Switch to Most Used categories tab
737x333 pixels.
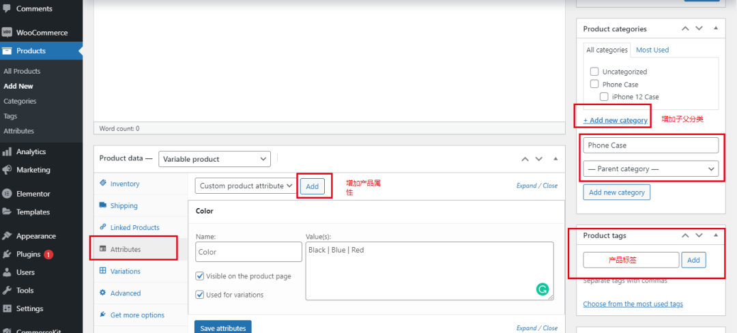(x=652, y=50)
